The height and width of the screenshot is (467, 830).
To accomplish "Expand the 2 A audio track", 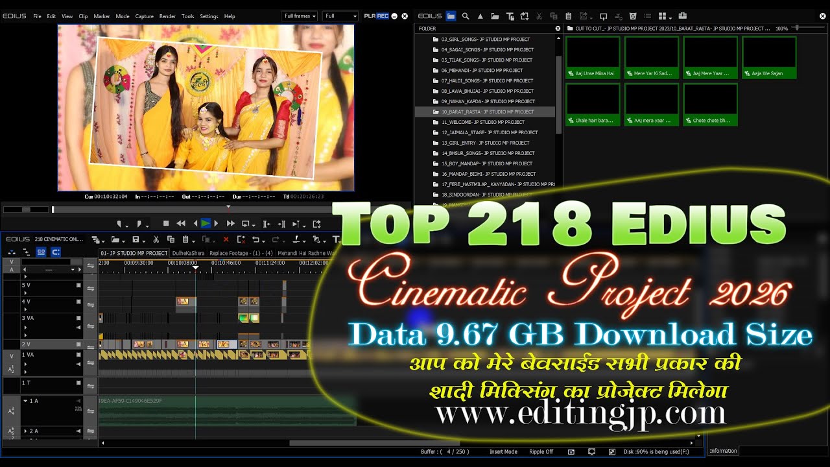I will point(25,431).
